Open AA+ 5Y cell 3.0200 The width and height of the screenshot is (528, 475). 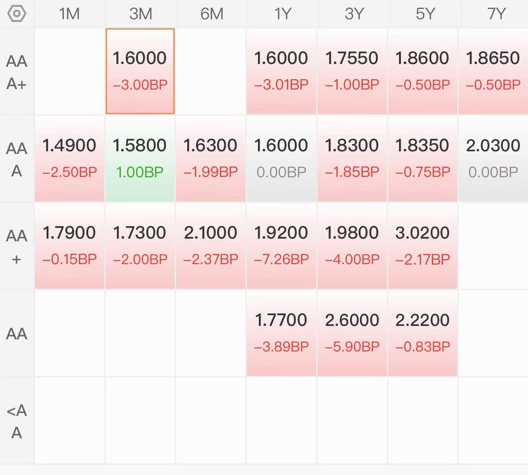(423, 246)
